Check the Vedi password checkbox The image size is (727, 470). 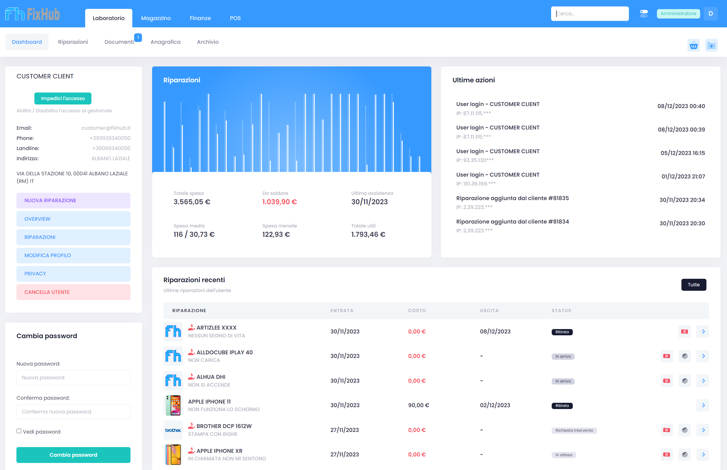coord(19,431)
